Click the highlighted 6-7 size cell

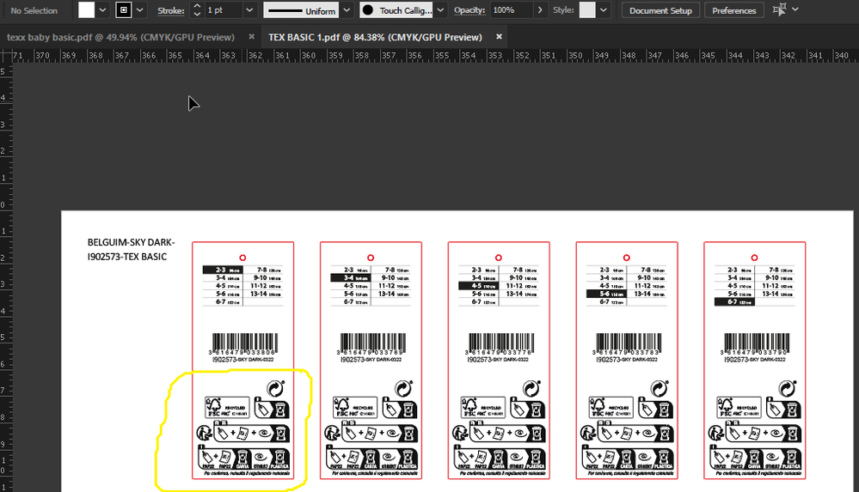click(734, 301)
